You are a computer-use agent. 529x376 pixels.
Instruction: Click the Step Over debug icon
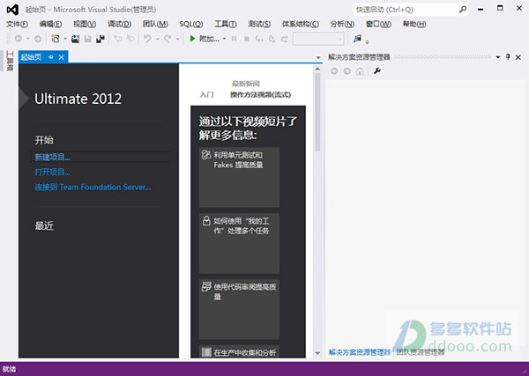272,39
